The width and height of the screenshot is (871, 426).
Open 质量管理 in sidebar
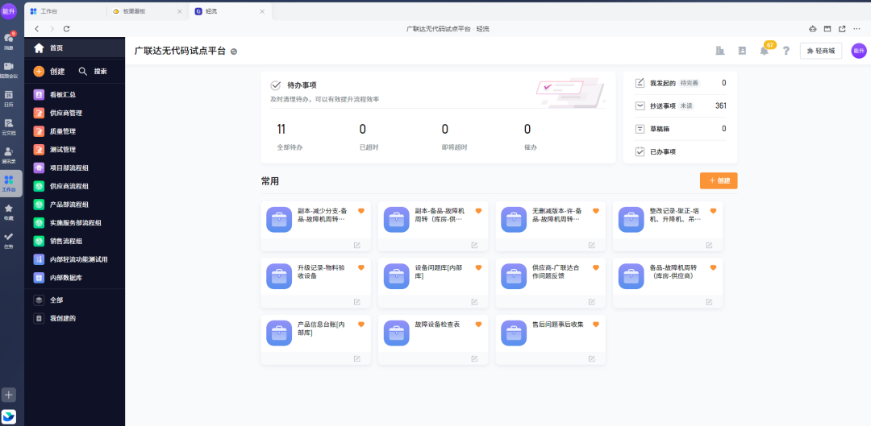click(x=74, y=131)
